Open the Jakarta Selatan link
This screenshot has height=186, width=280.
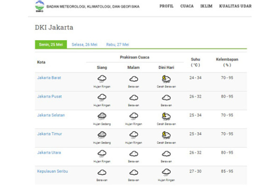point(51,115)
